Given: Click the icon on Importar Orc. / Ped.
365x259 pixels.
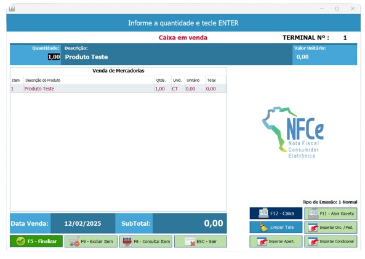Looking at the screenshot, I should tap(313, 228).
